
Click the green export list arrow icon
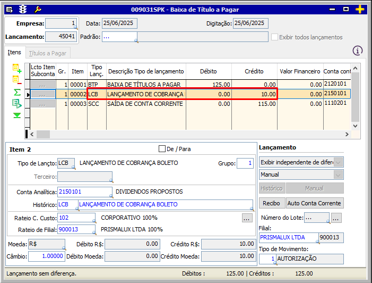pyautogui.click(x=16, y=103)
